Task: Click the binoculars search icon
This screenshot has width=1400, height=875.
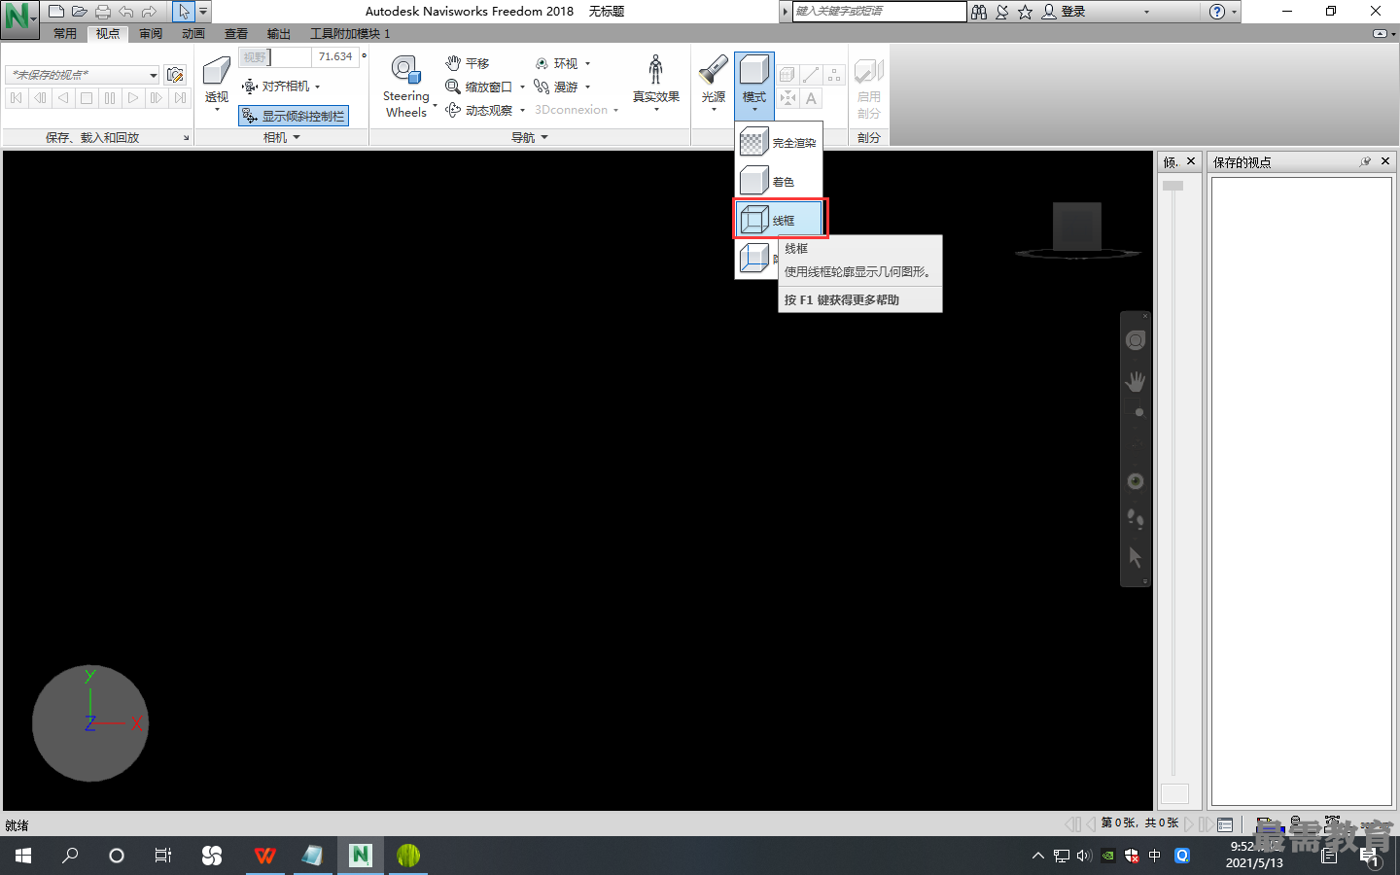Action: (979, 12)
